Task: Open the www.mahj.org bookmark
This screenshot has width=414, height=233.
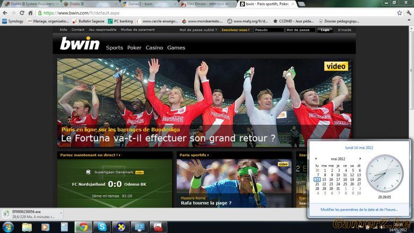Action: tap(248, 21)
